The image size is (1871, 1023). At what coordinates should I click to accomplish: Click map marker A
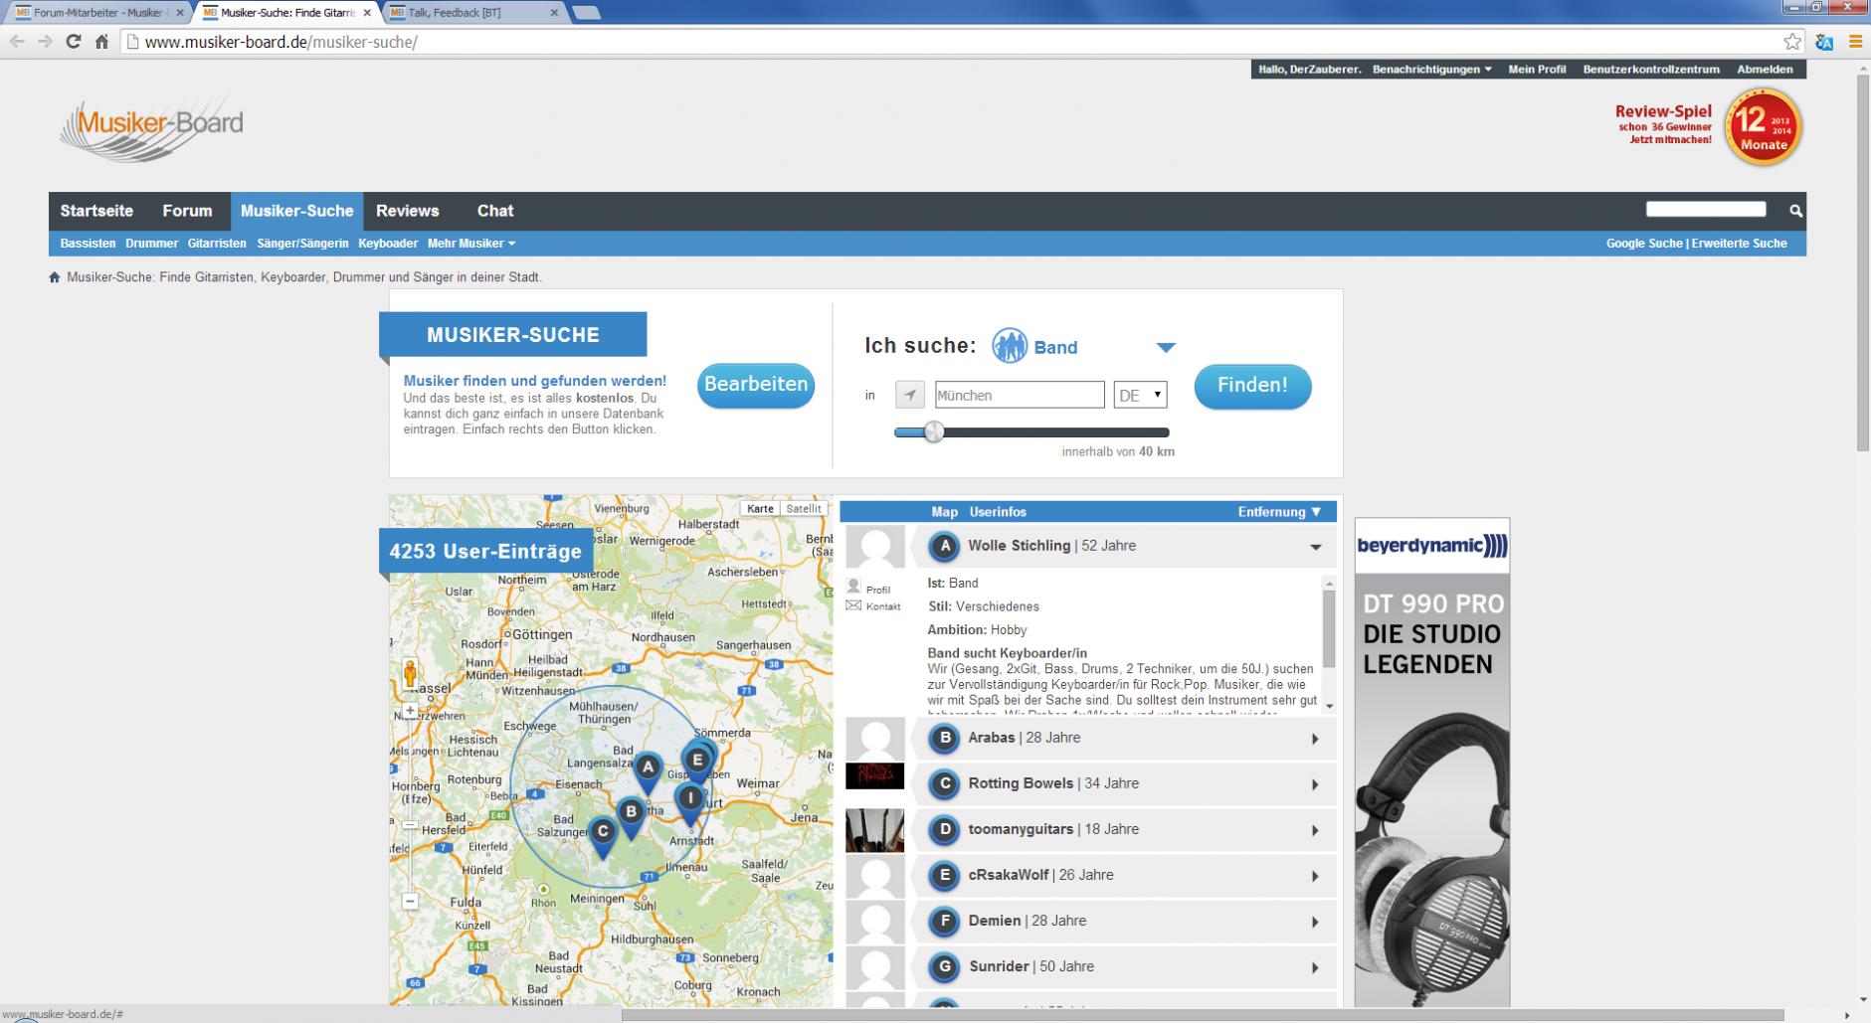pos(648,771)
